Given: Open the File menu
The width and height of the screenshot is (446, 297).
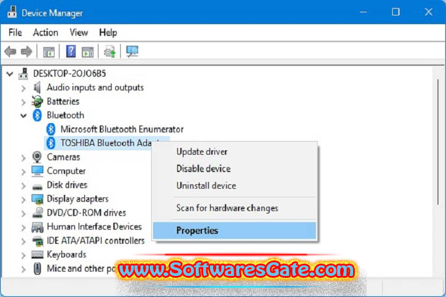Looking at the screenshot, I should [x=15, y=33].
